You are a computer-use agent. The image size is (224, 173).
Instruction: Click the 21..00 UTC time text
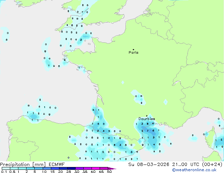185,165
